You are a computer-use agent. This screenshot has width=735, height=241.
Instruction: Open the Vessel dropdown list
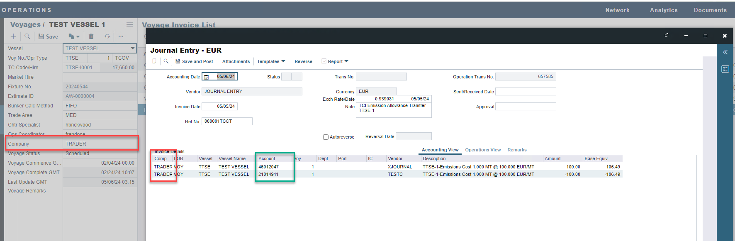pyautogui.click(x=132, y=48)
